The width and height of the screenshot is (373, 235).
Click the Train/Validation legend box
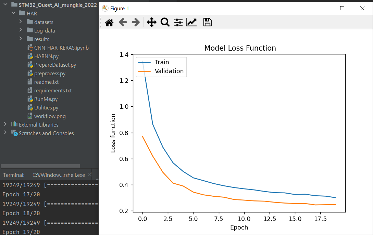tap(161, 67)
